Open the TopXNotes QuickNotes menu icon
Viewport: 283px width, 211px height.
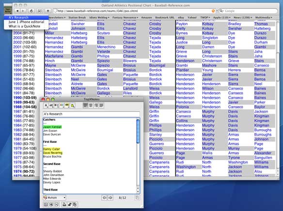pyautogui.click(x=8, y=11)
